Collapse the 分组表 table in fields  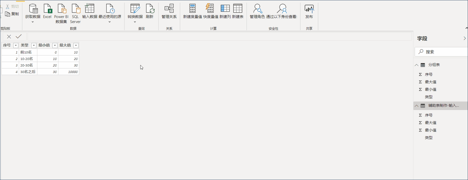tap(416, 65)
